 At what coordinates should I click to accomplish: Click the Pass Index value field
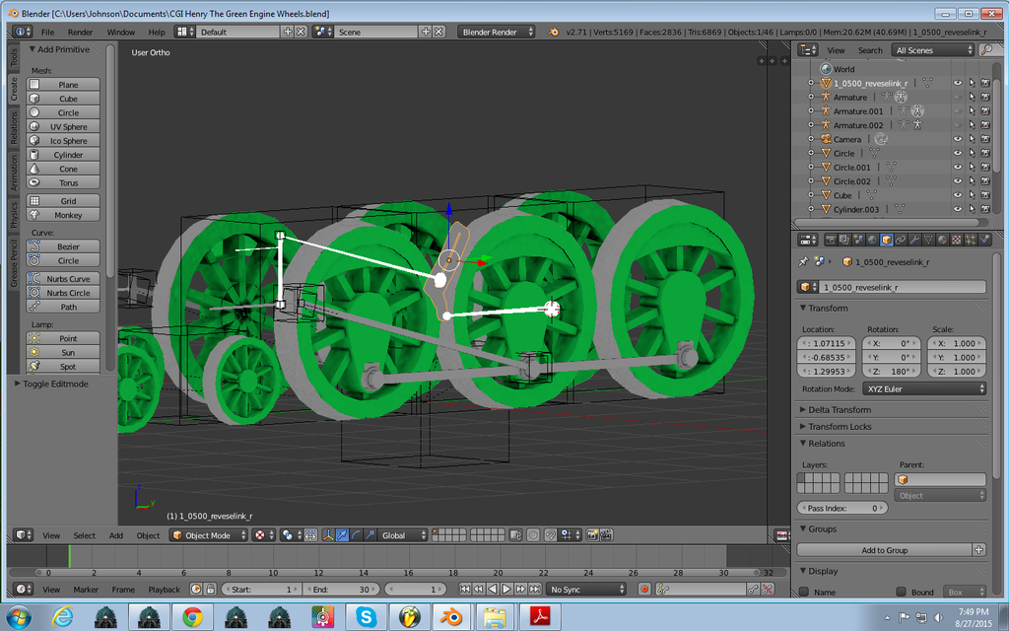tap(842, 508)
